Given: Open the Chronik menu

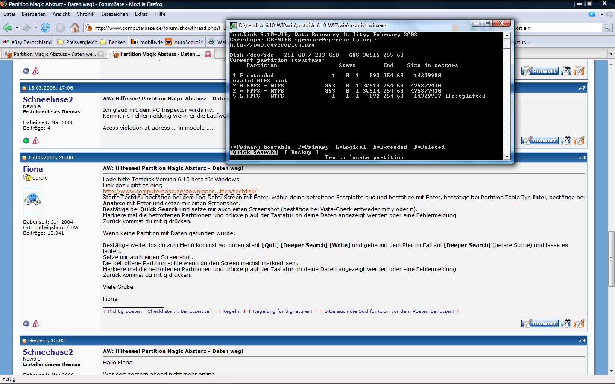Looking at the screenshot, I should pyautogui.click(x=85, y=14).
